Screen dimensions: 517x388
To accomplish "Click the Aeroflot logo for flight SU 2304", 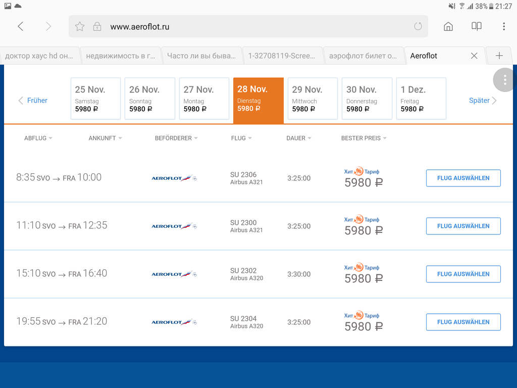I will point(174,322).
